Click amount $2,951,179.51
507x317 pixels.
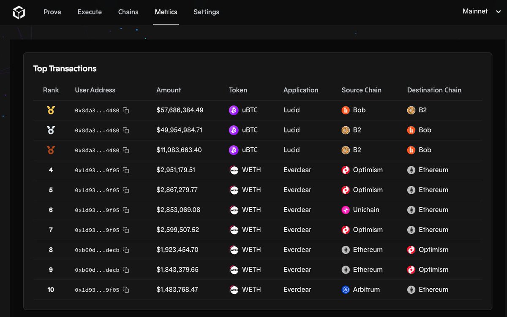176,170
